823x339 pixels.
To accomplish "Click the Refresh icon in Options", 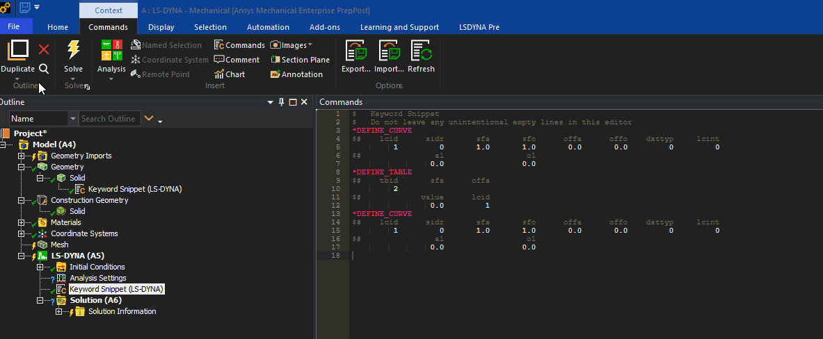I will tap(421, 51).
